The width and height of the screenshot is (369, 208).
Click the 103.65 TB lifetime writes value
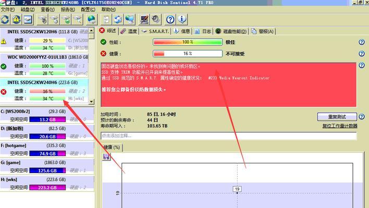click(157, 126)
